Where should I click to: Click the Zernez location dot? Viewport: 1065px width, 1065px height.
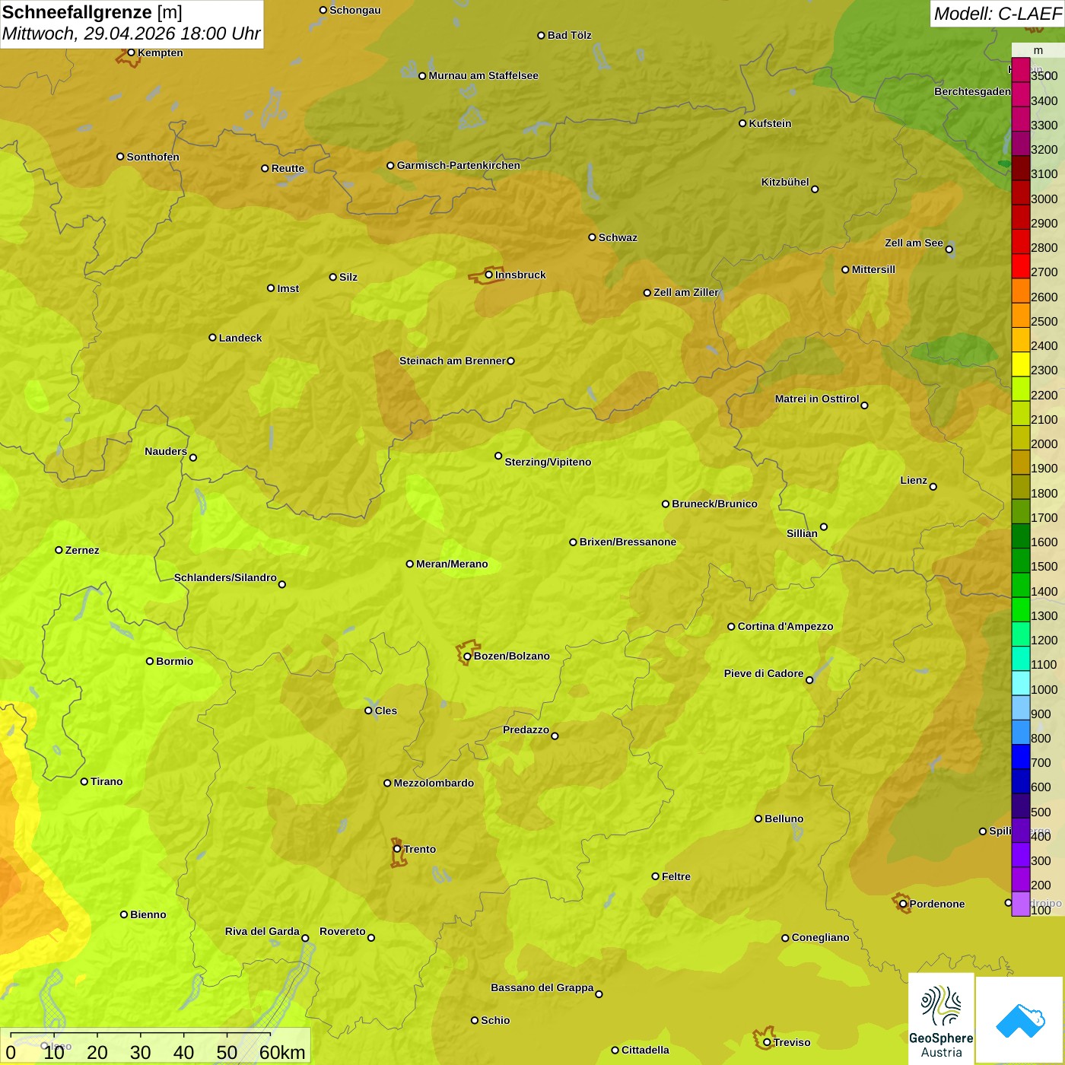pyautogui.click(x=59, y=550)
